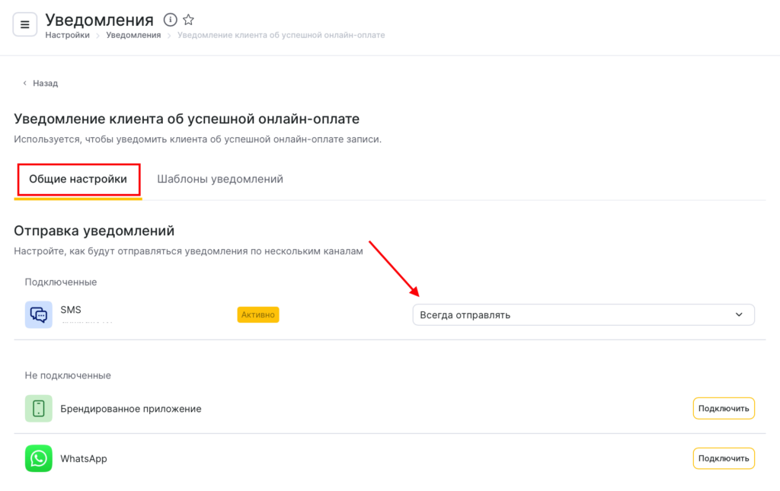The width and height of the screenshot is (780, 491).
Task: Connect Брендированное приложение with the Подключить button
Action: click(x=724, y=409)
